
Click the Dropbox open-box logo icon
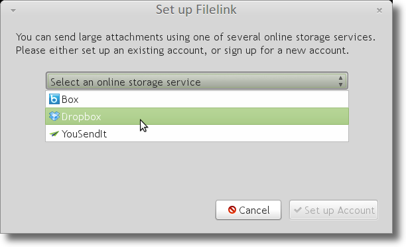coord(54,116)
